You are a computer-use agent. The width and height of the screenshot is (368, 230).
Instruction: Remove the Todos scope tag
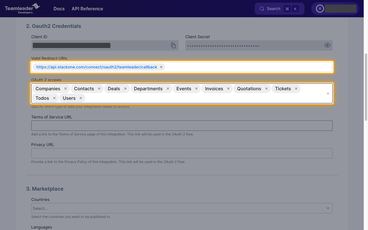pos(54,98)
